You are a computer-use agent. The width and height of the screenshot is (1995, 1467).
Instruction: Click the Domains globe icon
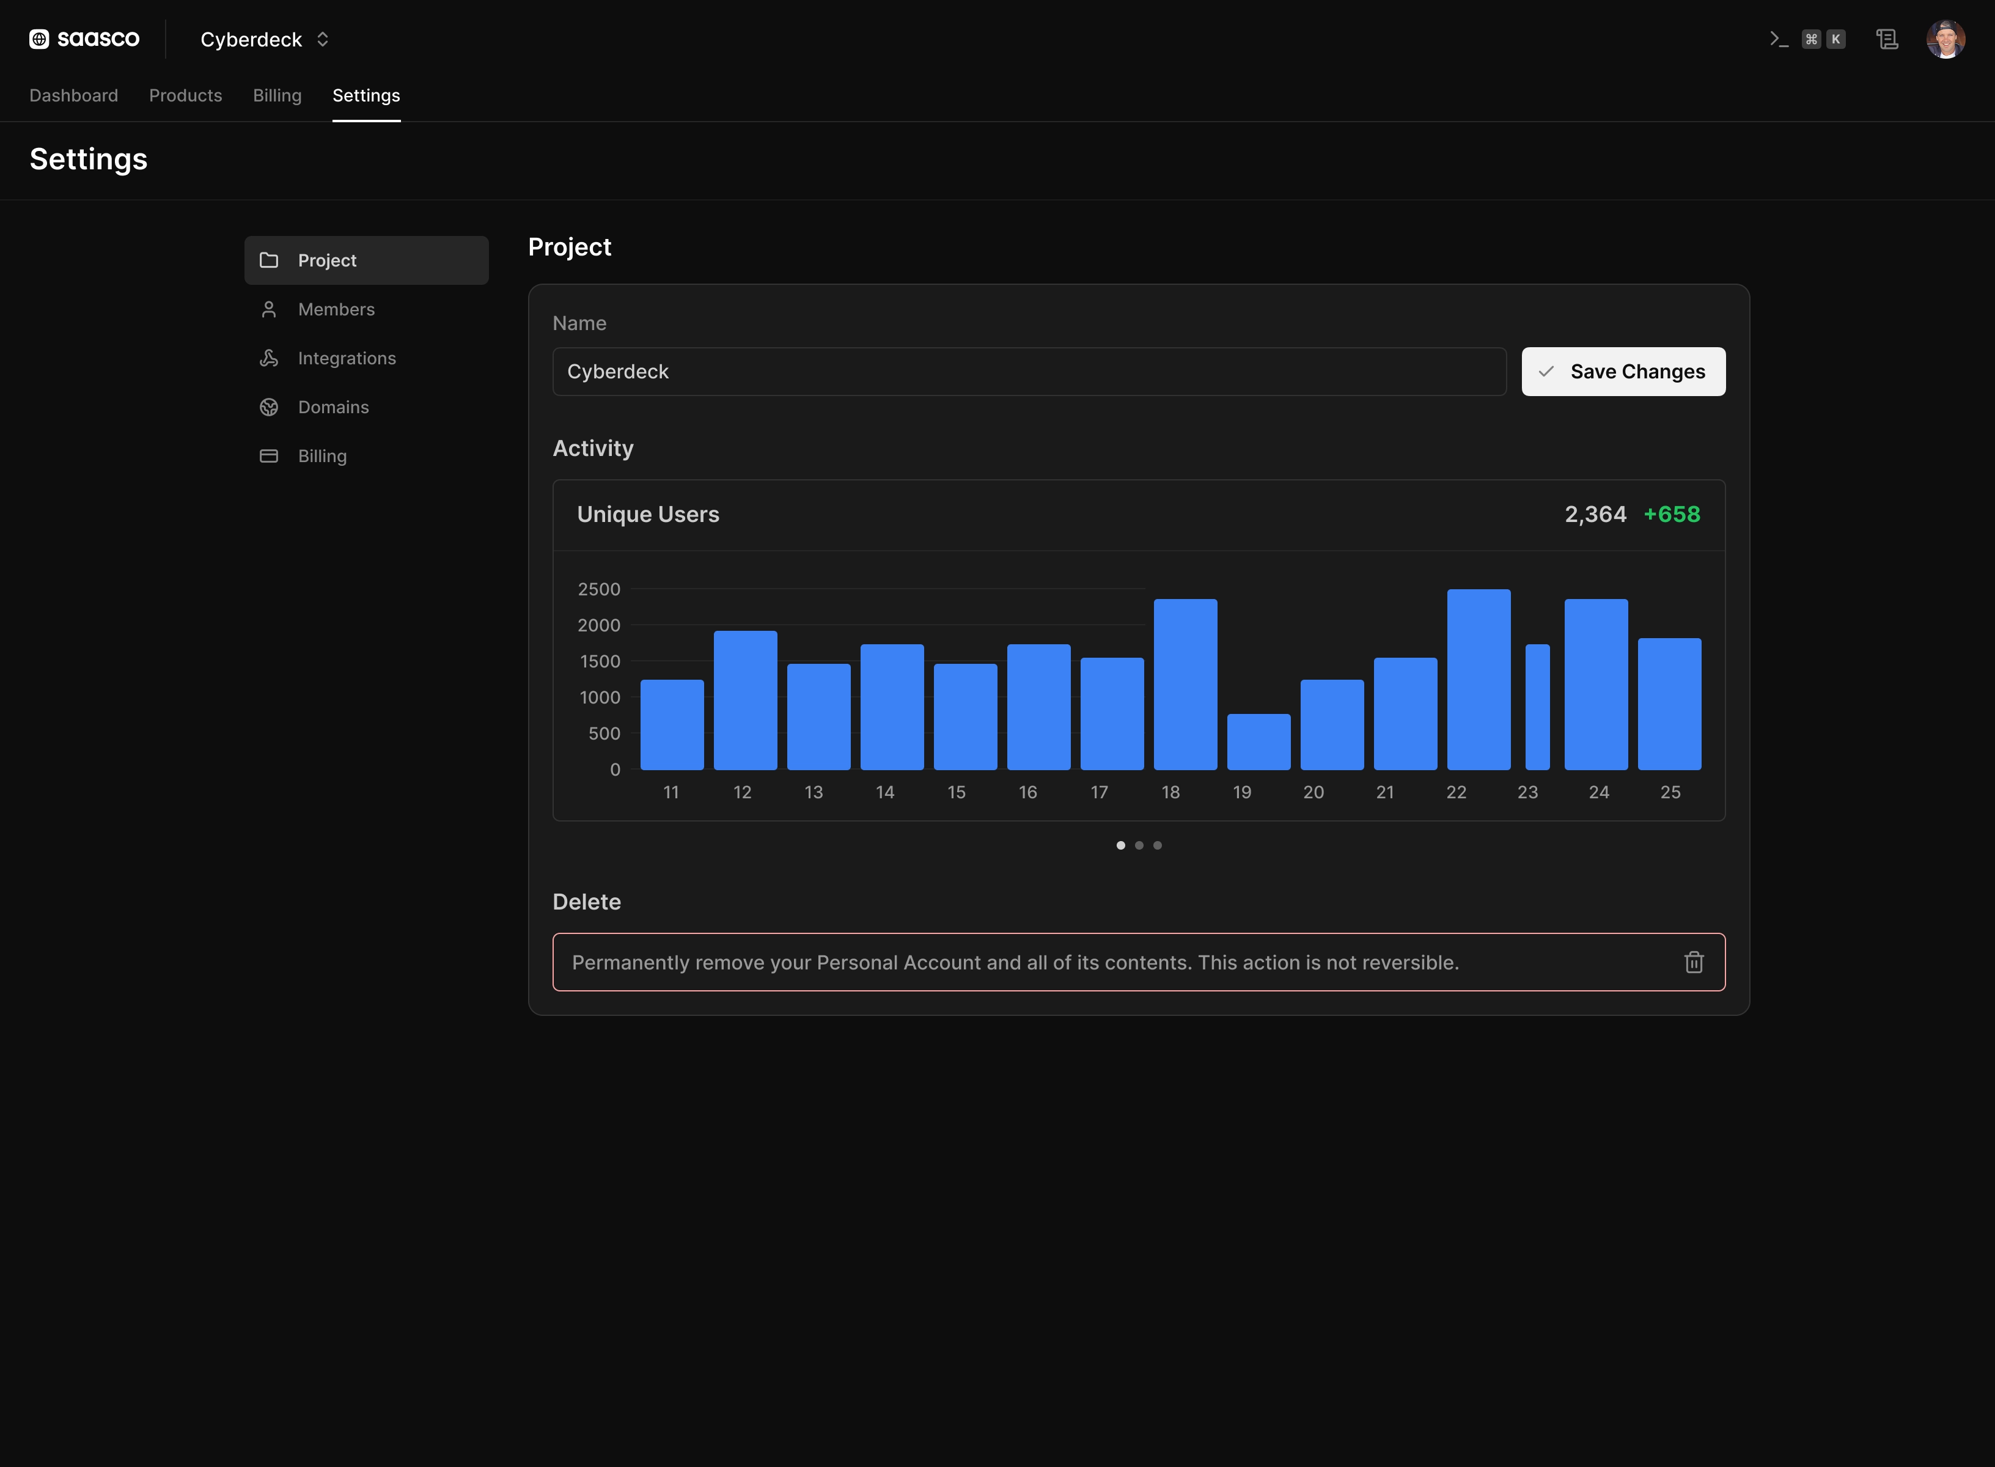click(x=269, y=406)
